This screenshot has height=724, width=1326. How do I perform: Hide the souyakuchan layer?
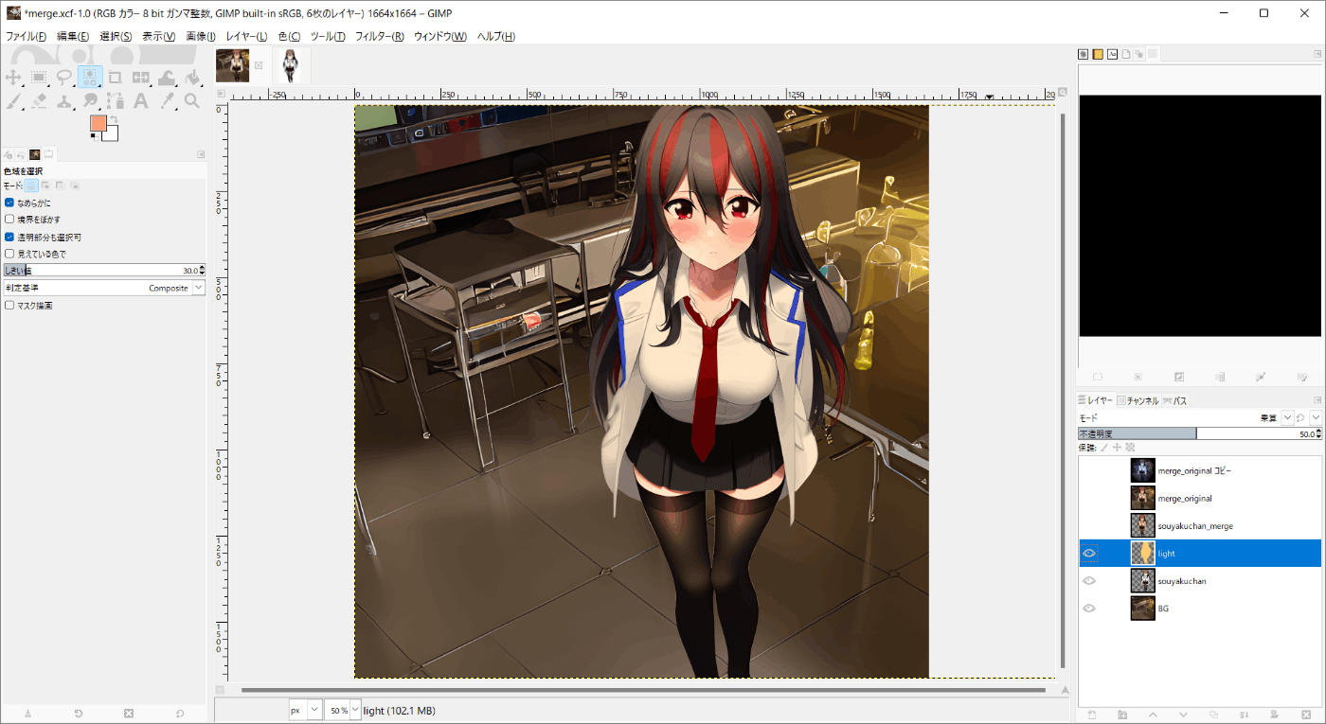pyautogui.click(x=1089, y=581)
